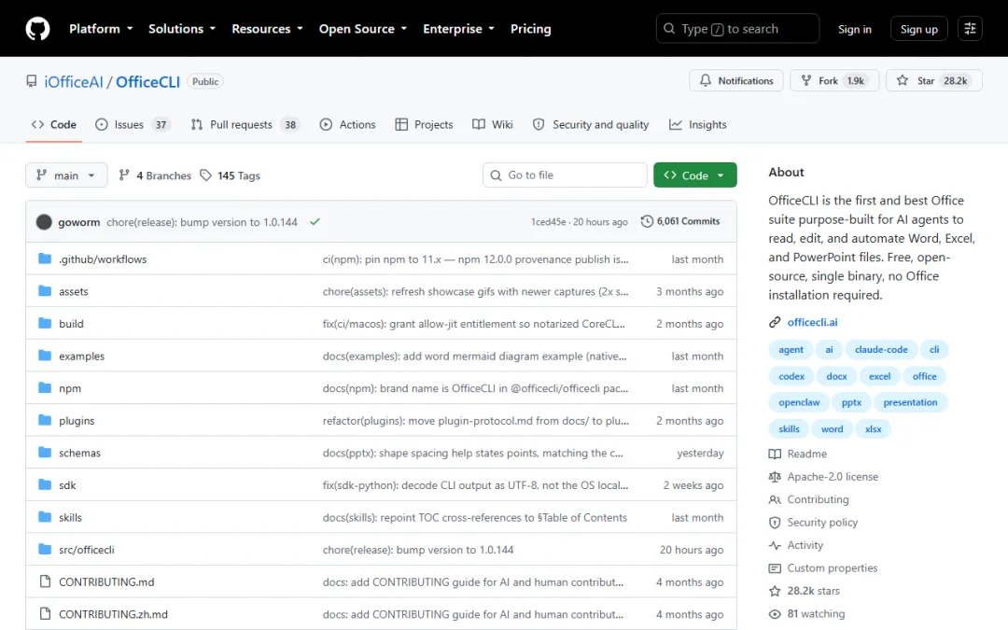The image size is (1008, 630).
Task: Select the Code tab
Action: pos(54,125)
